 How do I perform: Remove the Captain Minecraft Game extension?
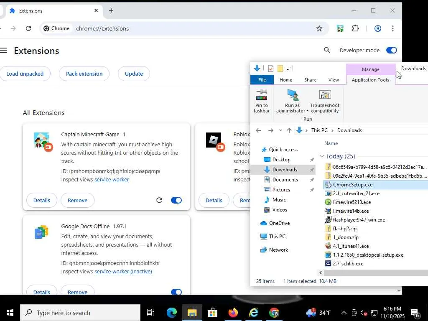(x=77, y=200)
